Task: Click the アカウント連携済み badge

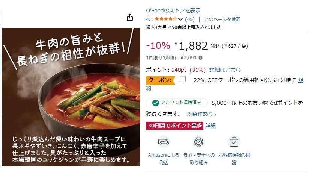Action: 177,103
